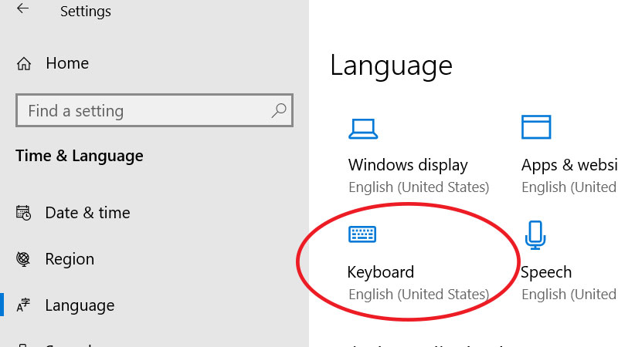
Task: Open the Home settings page label
Action: 67,64
